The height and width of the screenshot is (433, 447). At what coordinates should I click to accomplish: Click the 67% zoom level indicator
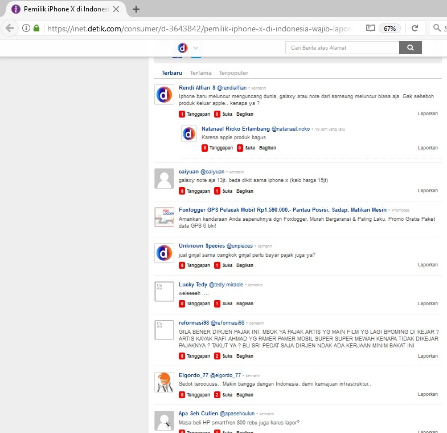click(x=389, y=28)
